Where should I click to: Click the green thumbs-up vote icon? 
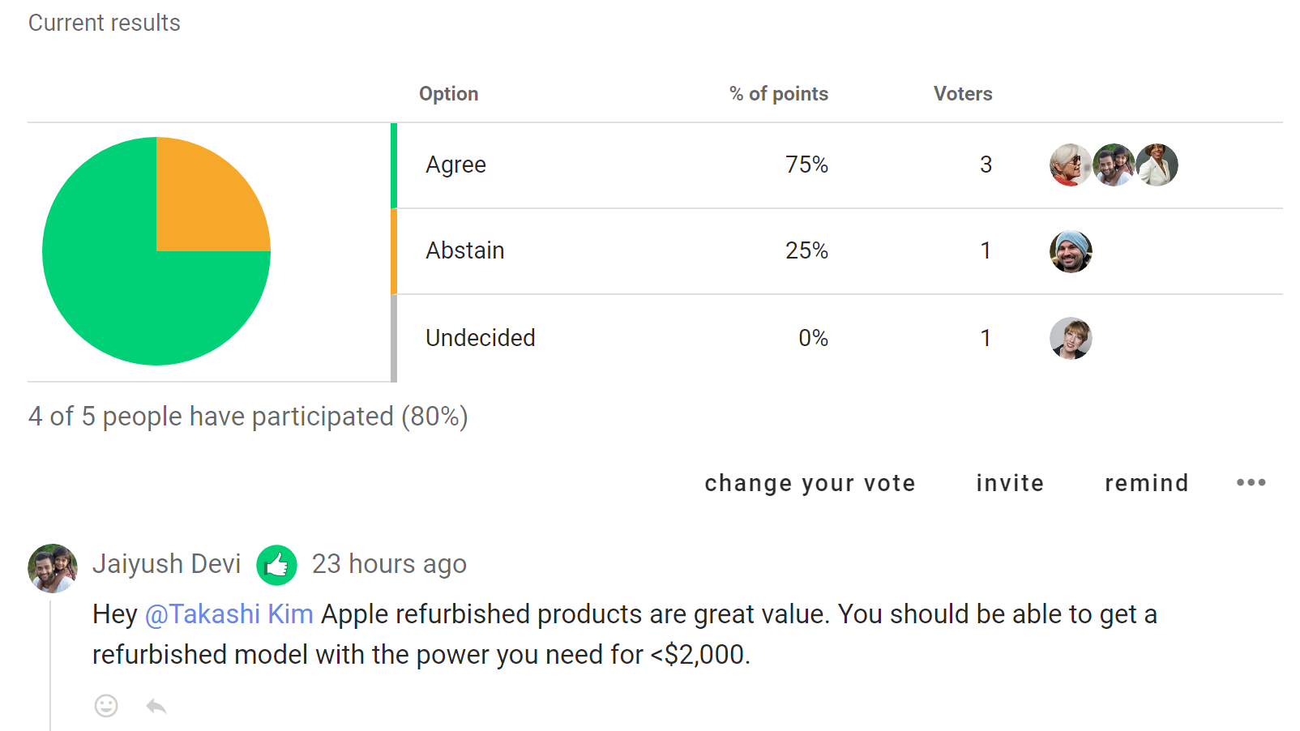[x=276, y=565]
